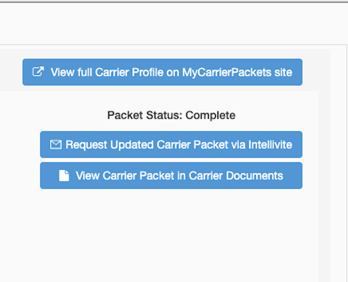Click the Packet Status: Complete text

click(x=171, y=115)
